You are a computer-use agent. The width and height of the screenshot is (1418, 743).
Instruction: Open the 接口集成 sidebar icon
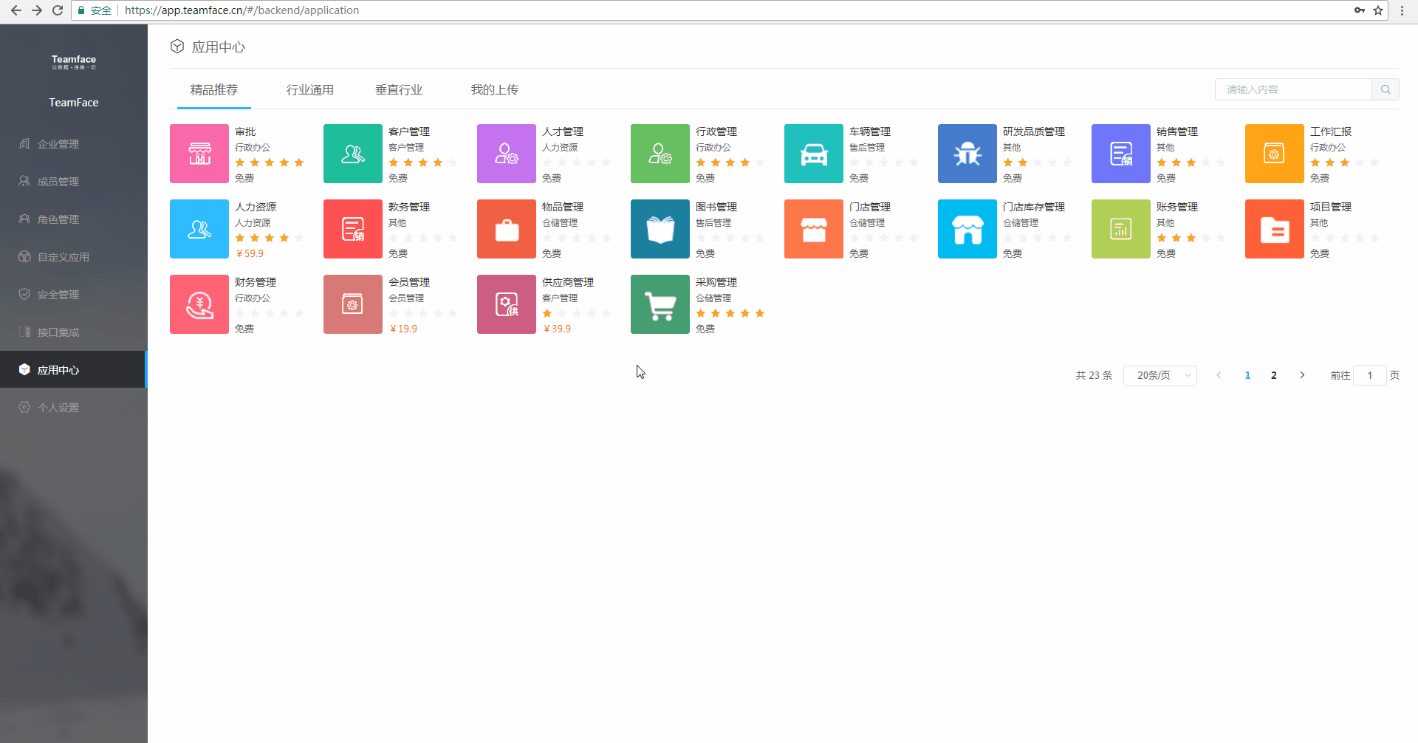coord(25,332)
